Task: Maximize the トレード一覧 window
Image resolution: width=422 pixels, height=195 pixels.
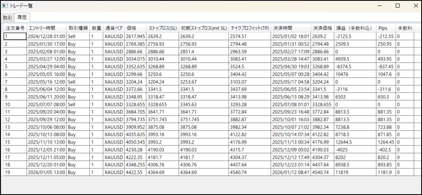Action: pos(397,6)
